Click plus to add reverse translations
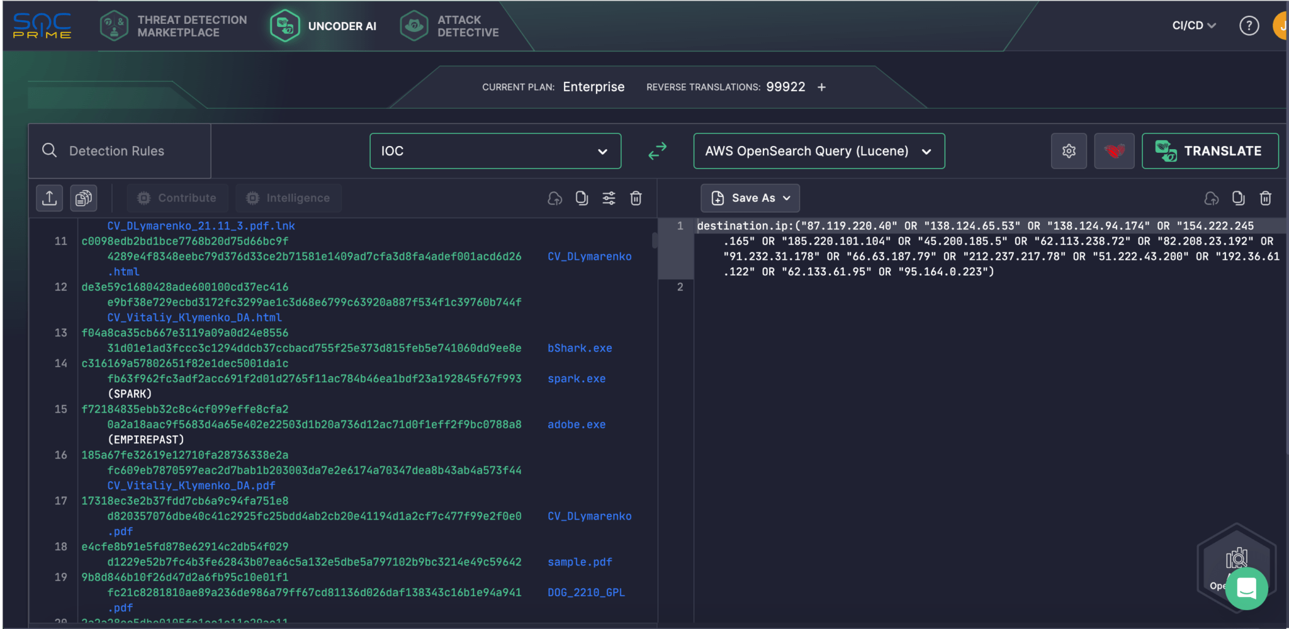The width and height of the screenshot is (1289, 629). 822,87
